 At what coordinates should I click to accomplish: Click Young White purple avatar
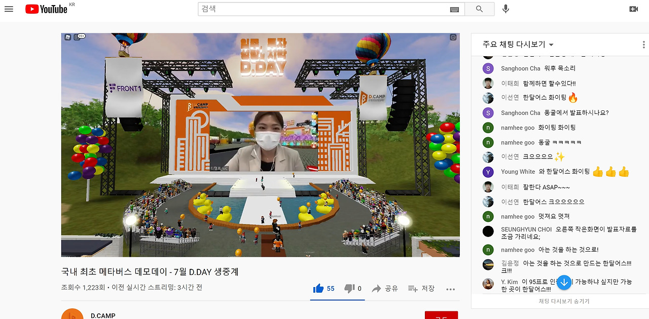click(488, 172)
